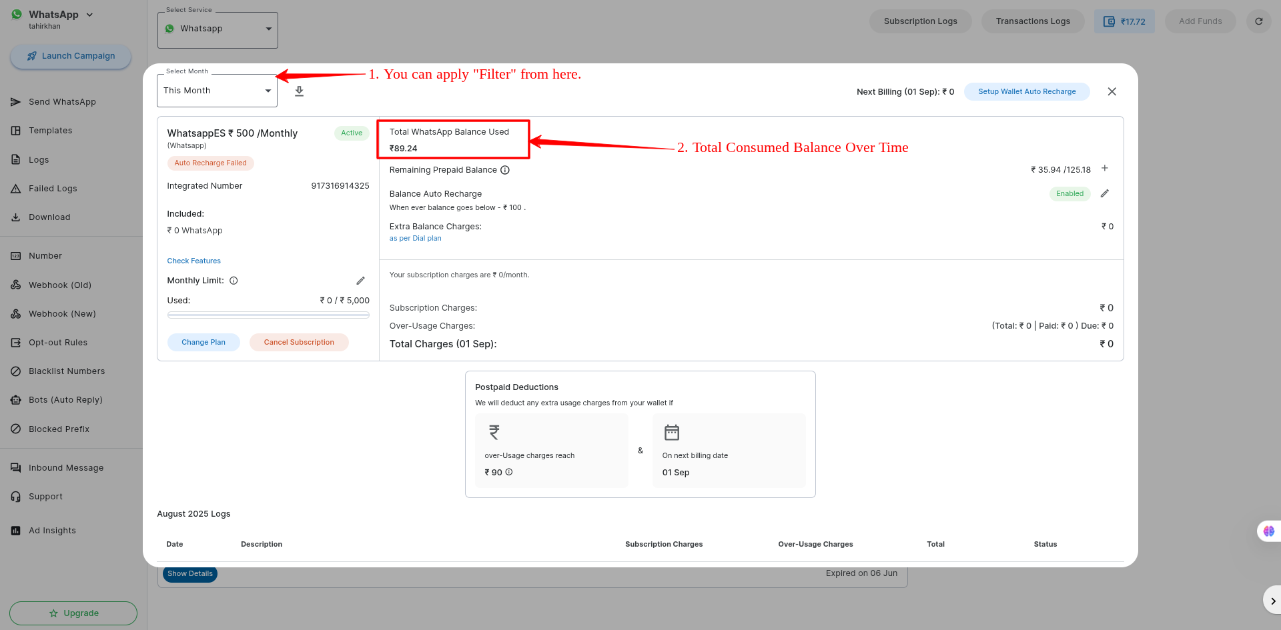Open wallet balance ₹17.72 button
1281x630 pixels.
point(1124,21)
